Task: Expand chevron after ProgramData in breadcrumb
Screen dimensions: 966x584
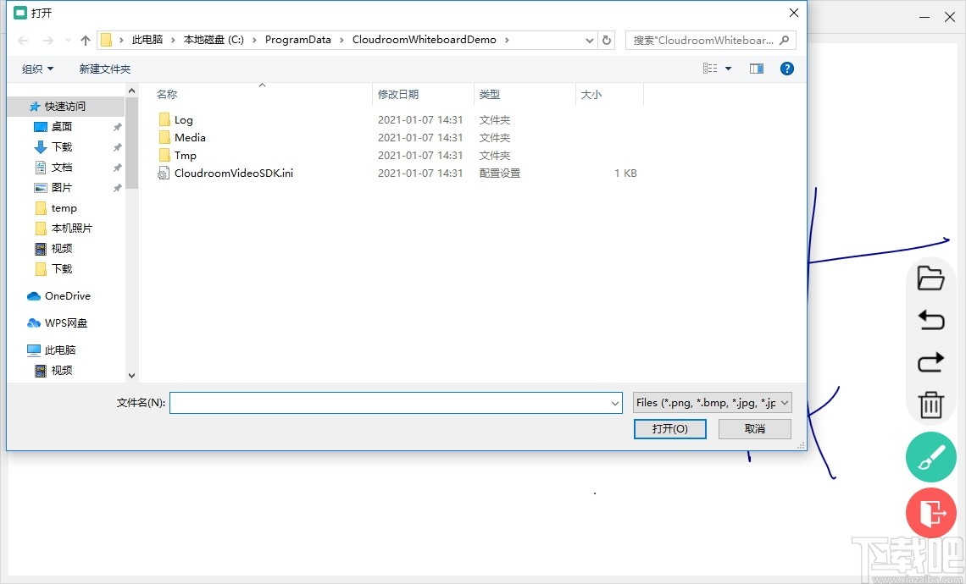Action: (342, 40)
